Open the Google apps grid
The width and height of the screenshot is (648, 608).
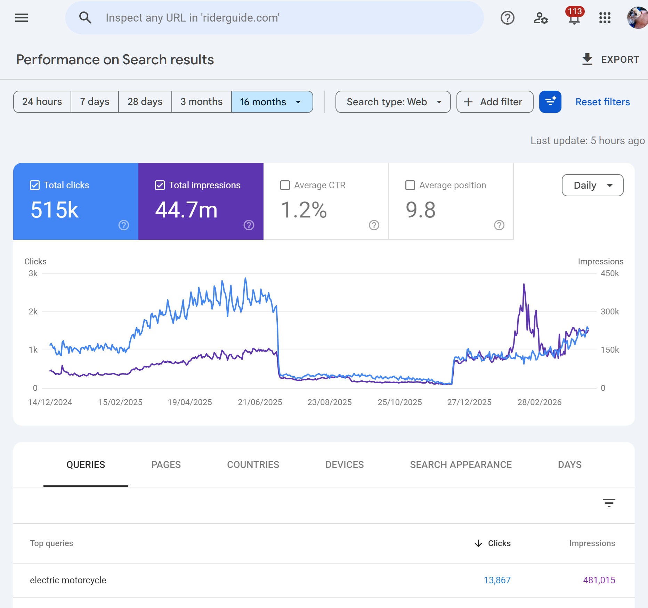click(605, 18)
